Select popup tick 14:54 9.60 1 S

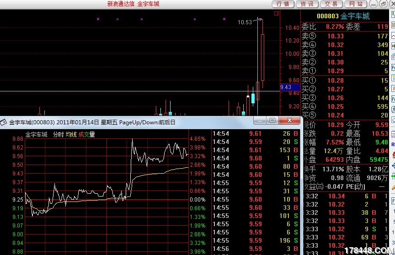tap(256, 158)
